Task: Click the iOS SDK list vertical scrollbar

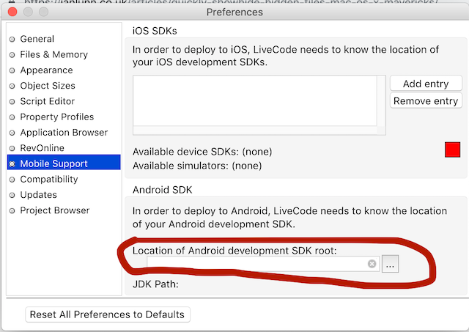Action: (x=381, y=101)
